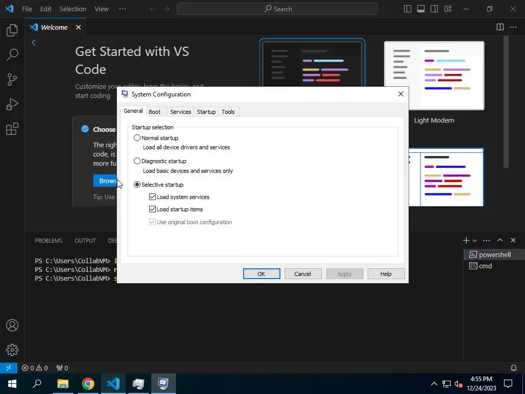This screenshot has height=394, width=525.
Task: Click Help in System Configuration
Action: point(386,274)
